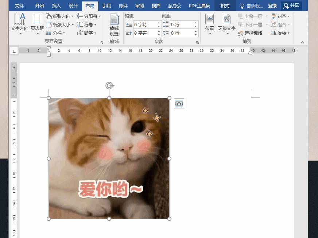Increase left indent with up stepper
318x238 pixels.
[159, 23]
